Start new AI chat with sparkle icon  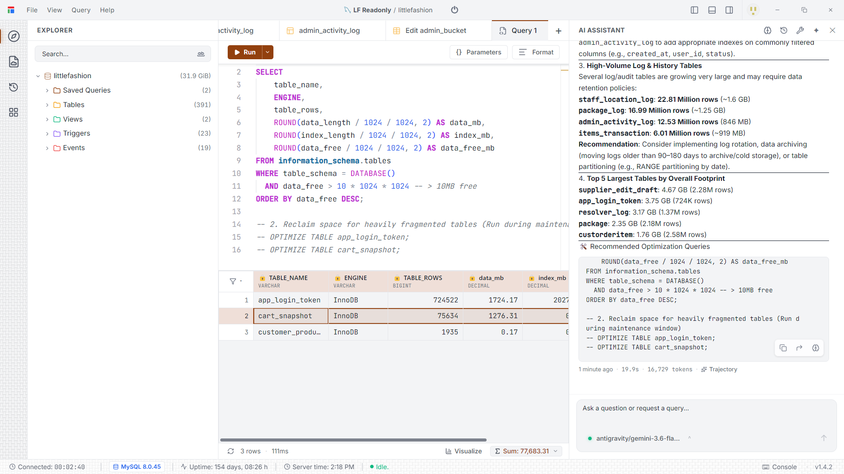(816, 30)
